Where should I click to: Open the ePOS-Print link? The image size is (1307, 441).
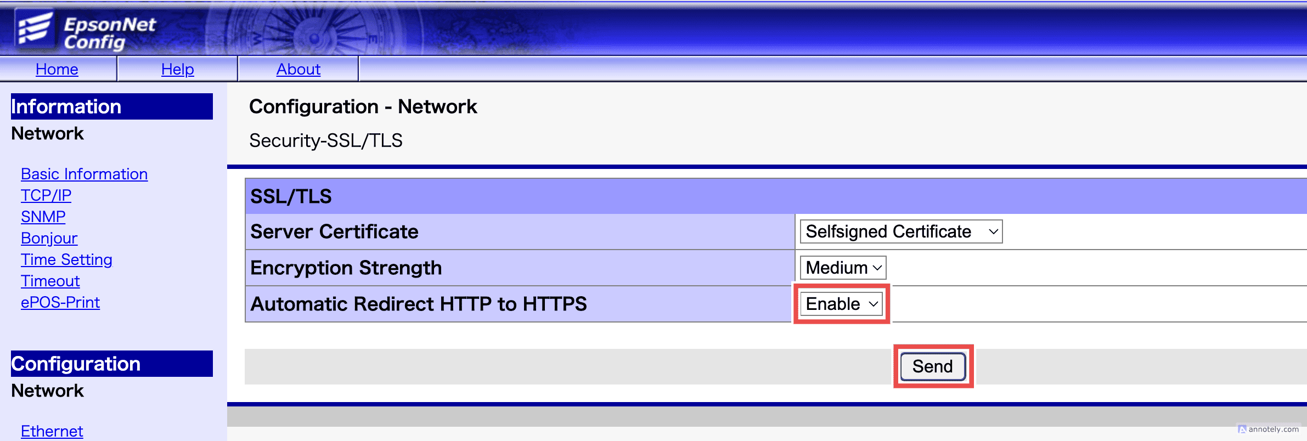pos(60,302)
